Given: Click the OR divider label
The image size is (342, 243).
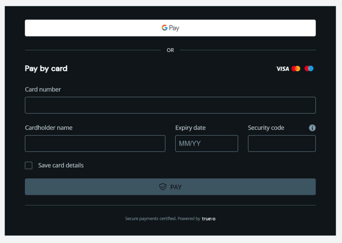Looking at the screenshot, I should 170,50.
